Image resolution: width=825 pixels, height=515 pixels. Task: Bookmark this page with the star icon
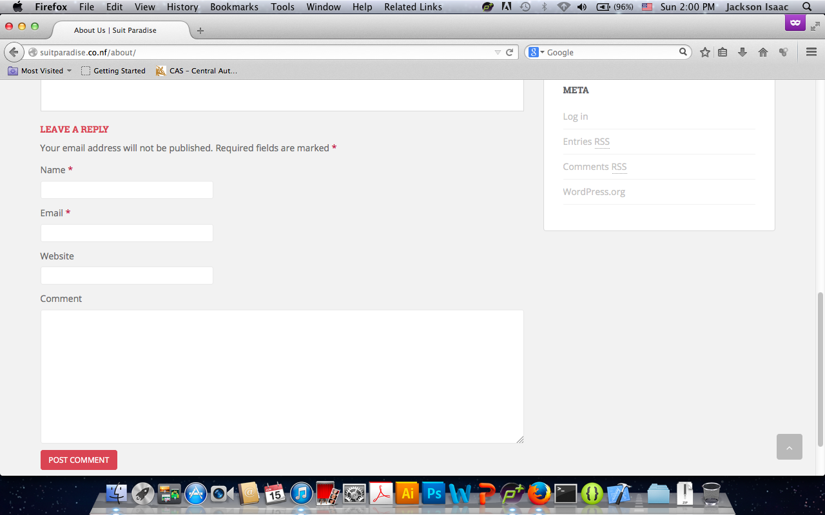coord(705,52)
